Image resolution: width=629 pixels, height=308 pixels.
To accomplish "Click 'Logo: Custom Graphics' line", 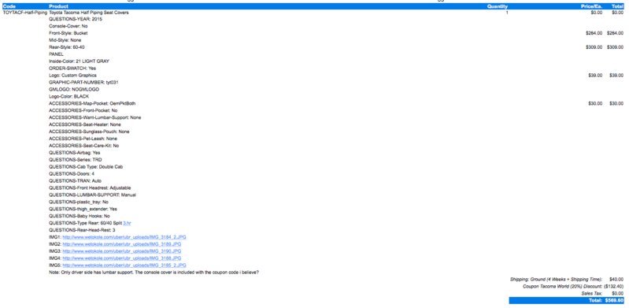I will [x=72, y=76].
